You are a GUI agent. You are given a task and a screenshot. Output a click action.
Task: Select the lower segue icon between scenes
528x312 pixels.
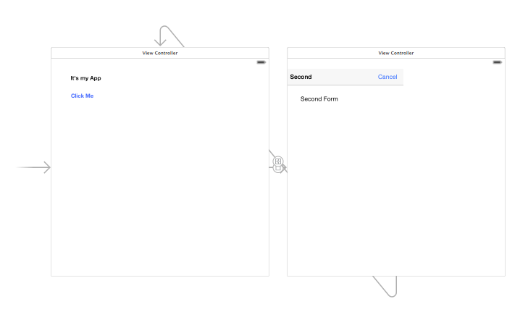click(x=278, y=169)
